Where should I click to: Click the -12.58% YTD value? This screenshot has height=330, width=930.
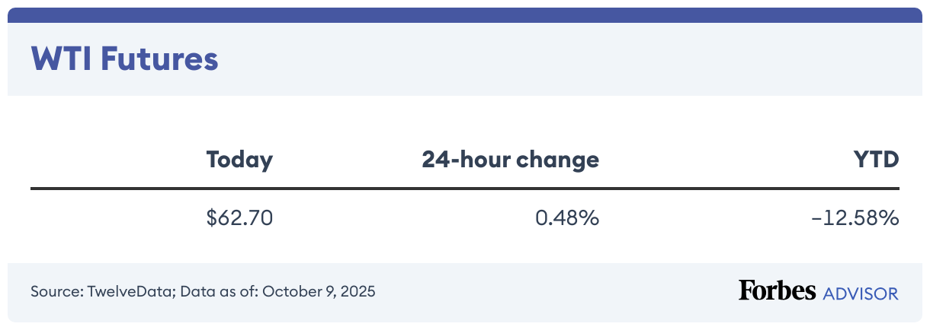(x=855, y=218)
